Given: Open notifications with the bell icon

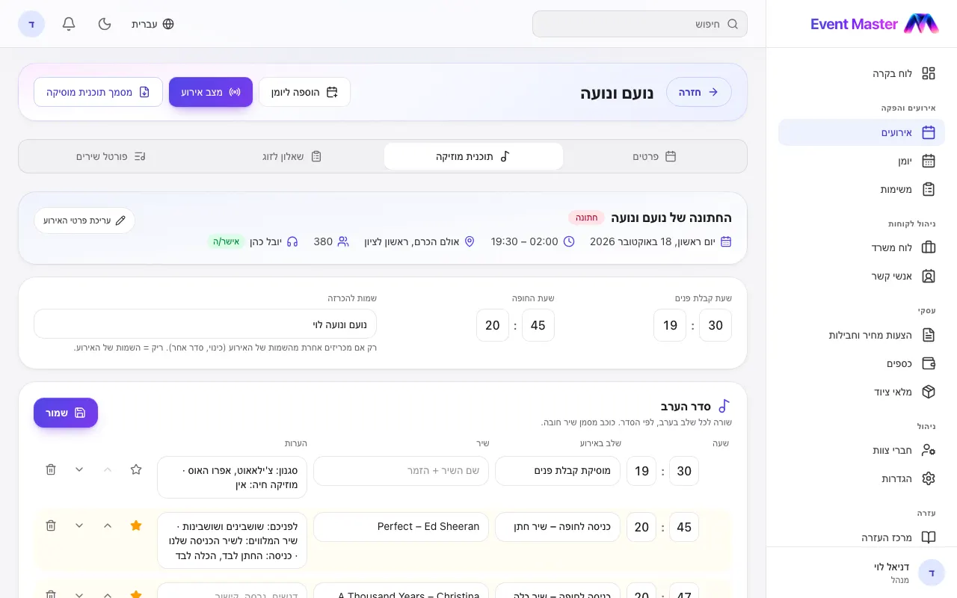Looking at the screenshot, I should (69, 24).
